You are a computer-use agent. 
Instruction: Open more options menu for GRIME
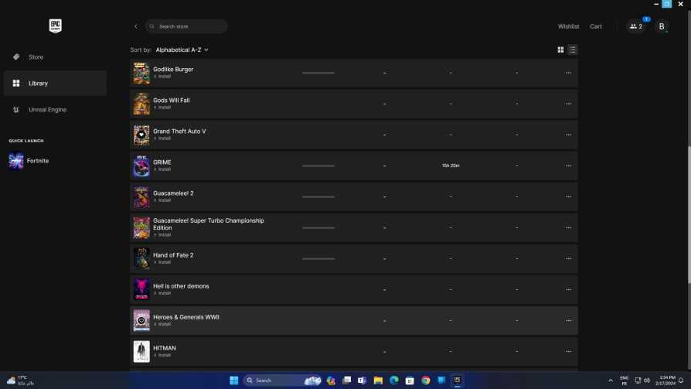[x=568, y=165]
